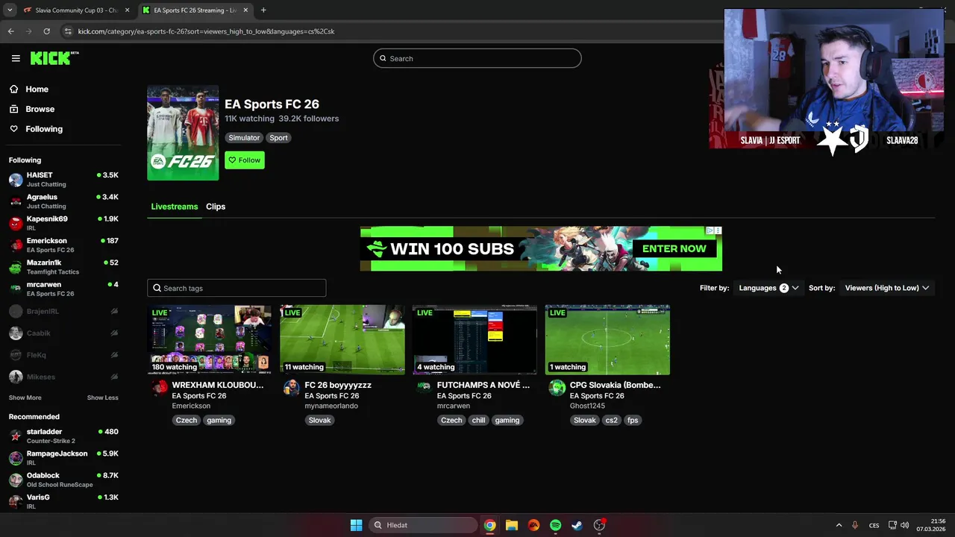
Task: Select offline channel Caabik
Action: point(63,333)
